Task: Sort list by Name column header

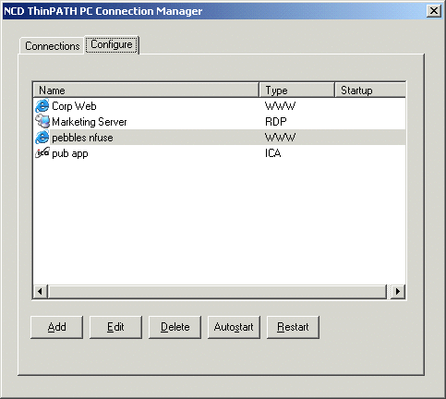Action: (x=146, y=91)
